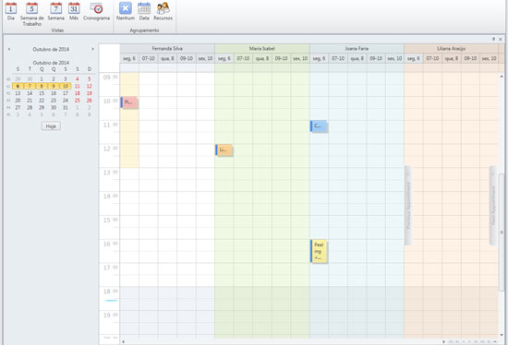Select highlighted date 10 in the mini calendar
The width and height of the screenshot is (508, 345).
(x=66, y=86)
